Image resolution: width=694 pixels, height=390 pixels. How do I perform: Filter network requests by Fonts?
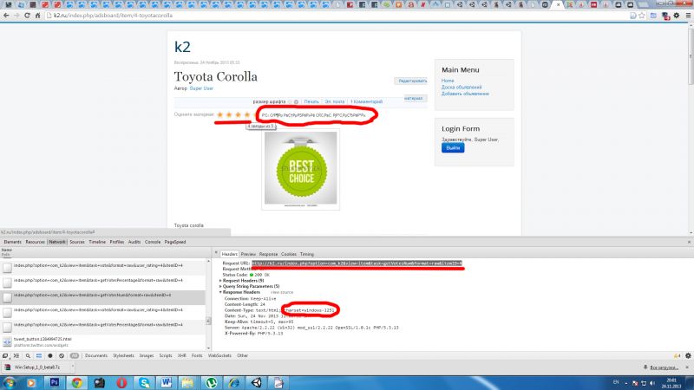(197, 355)
